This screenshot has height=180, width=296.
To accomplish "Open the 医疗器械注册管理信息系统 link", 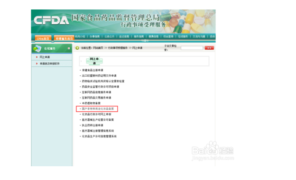I will click(x=98, y=131).
